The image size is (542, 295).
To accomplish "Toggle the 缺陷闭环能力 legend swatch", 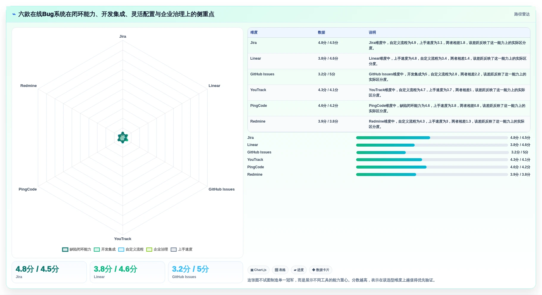I will (x=65, y=250).
